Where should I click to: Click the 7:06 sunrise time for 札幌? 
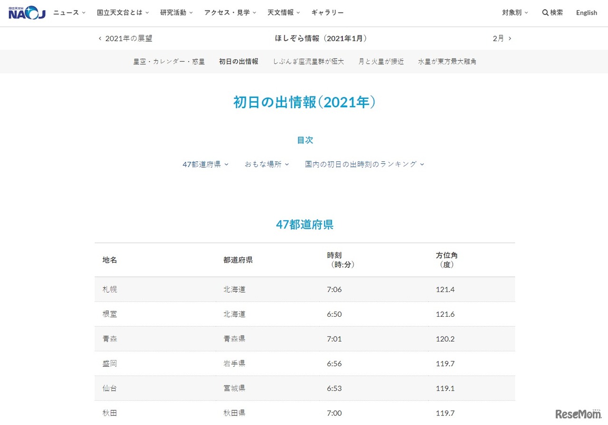[x=334, y=290]
